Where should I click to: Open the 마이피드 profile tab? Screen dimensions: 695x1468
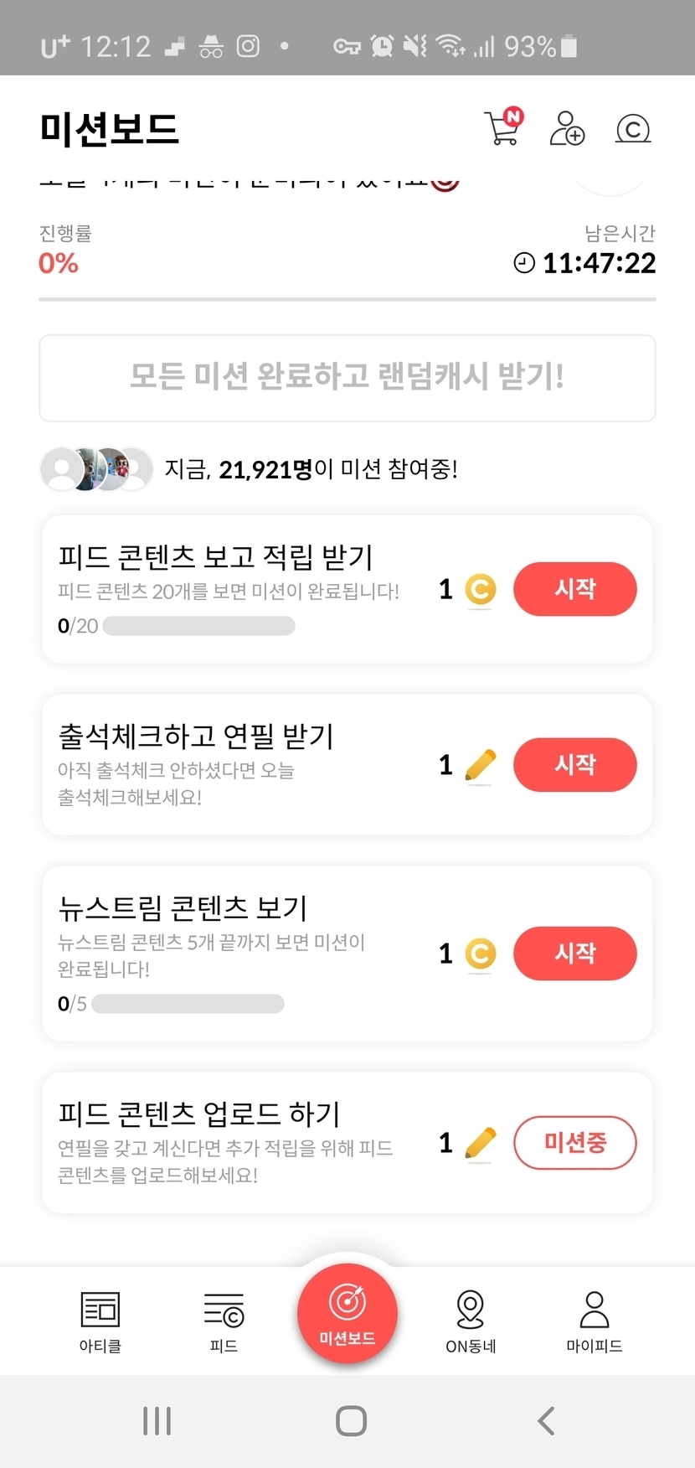tap(594, 1321)
